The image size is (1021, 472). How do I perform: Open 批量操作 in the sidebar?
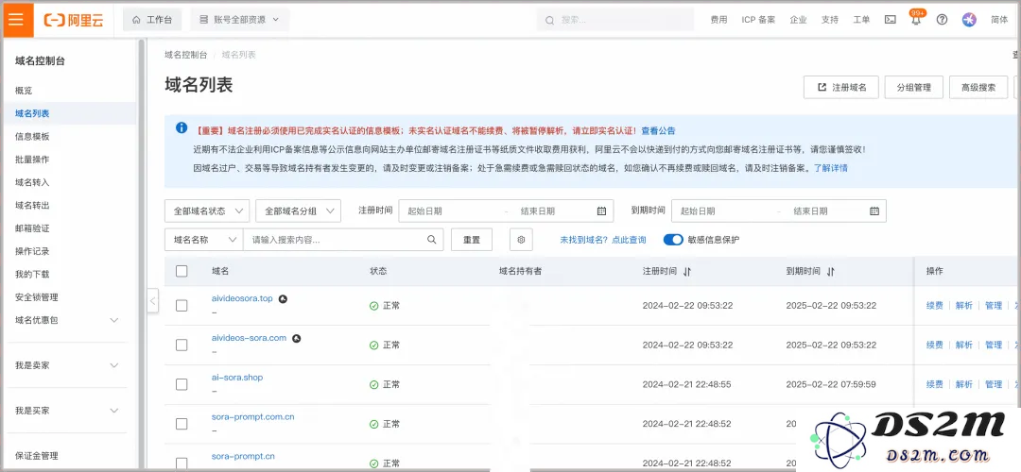tap(32, 160)
